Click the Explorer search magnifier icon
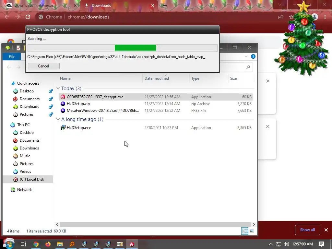This screenshot has width=332, height=249. pyautogui.click(x=248, y=67)
